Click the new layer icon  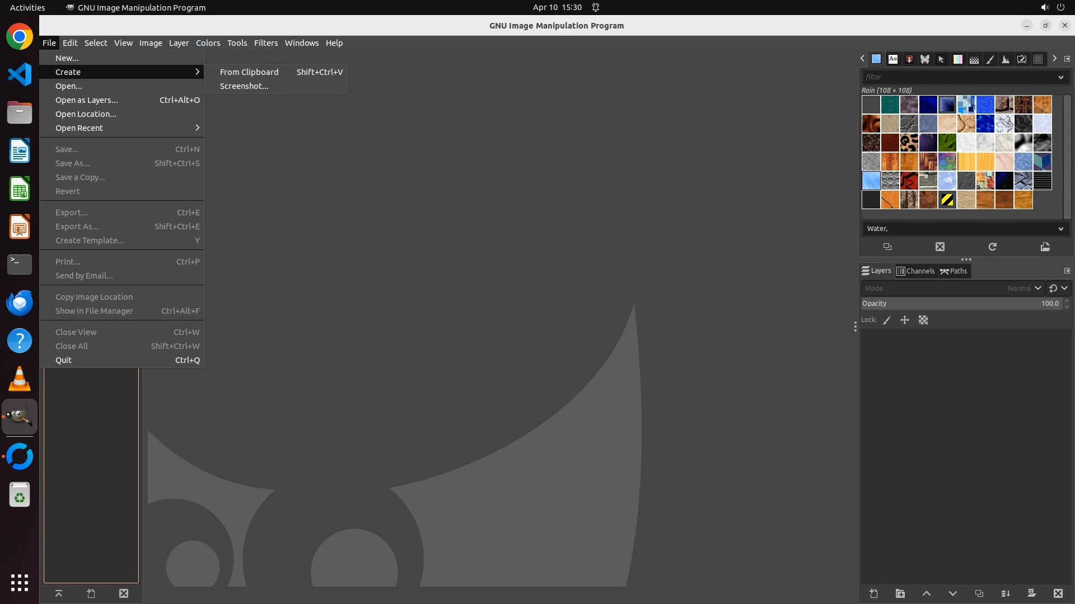click(x=873, y=593)
